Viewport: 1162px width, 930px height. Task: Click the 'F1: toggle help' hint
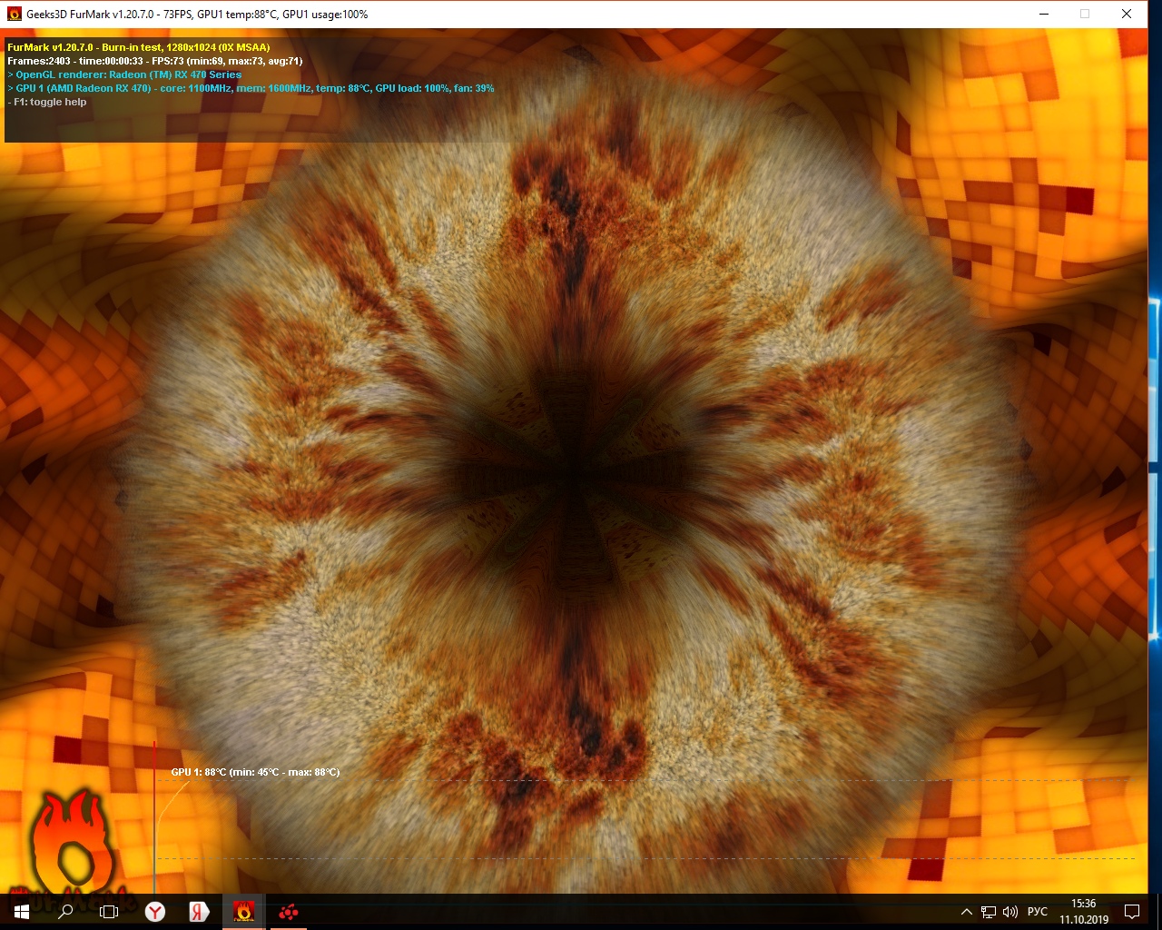(47, 102)
